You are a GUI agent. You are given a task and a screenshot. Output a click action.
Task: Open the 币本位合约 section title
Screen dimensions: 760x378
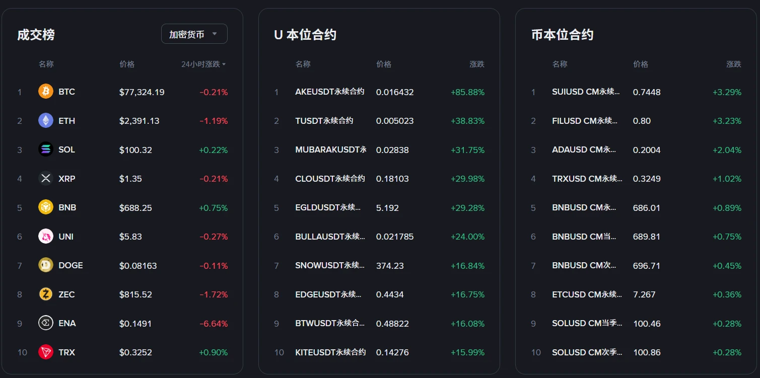[x=562, y=35]
